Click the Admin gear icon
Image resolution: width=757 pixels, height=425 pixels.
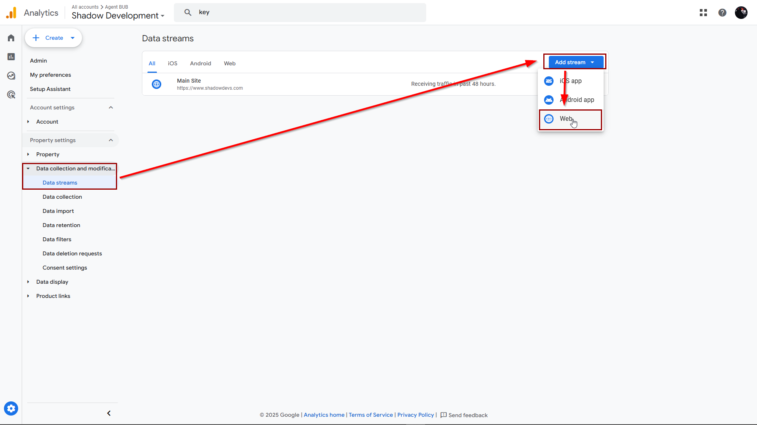(11, 408)
